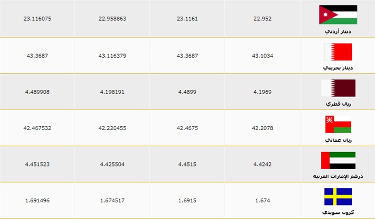Click Bahraini dinar value 43.116379
The width and height of the screenshot is (375, 219).
tap(112, 54)
